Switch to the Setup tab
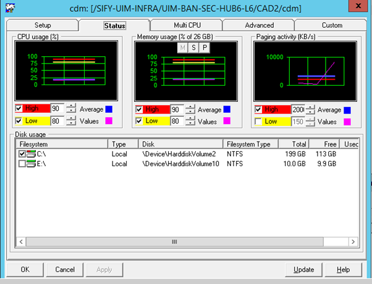 (43, 25)
